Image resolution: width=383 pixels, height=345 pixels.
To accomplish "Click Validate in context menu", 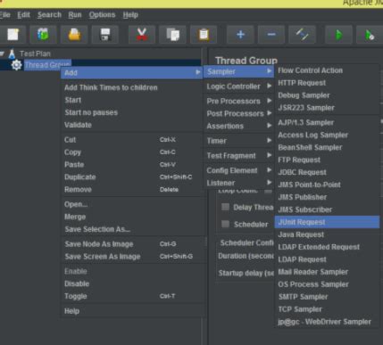I will 132,125.
